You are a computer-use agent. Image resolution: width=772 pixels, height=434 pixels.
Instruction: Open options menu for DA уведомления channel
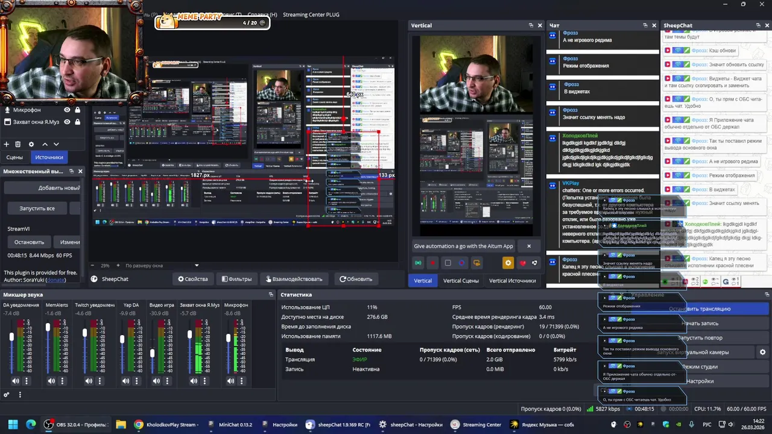[26, 381]
